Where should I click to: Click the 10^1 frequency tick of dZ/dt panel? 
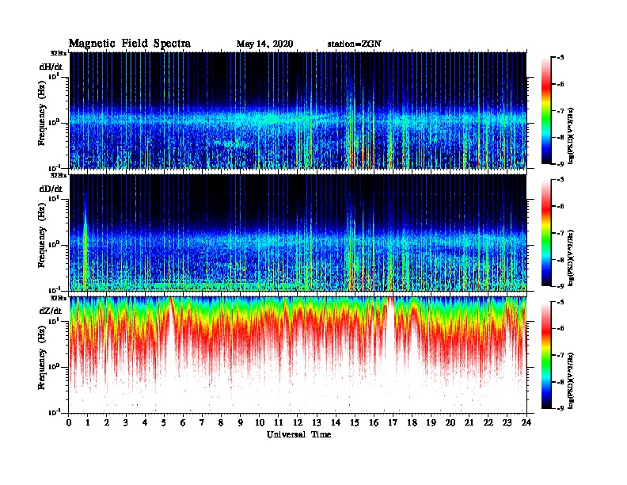click(54, 320)
